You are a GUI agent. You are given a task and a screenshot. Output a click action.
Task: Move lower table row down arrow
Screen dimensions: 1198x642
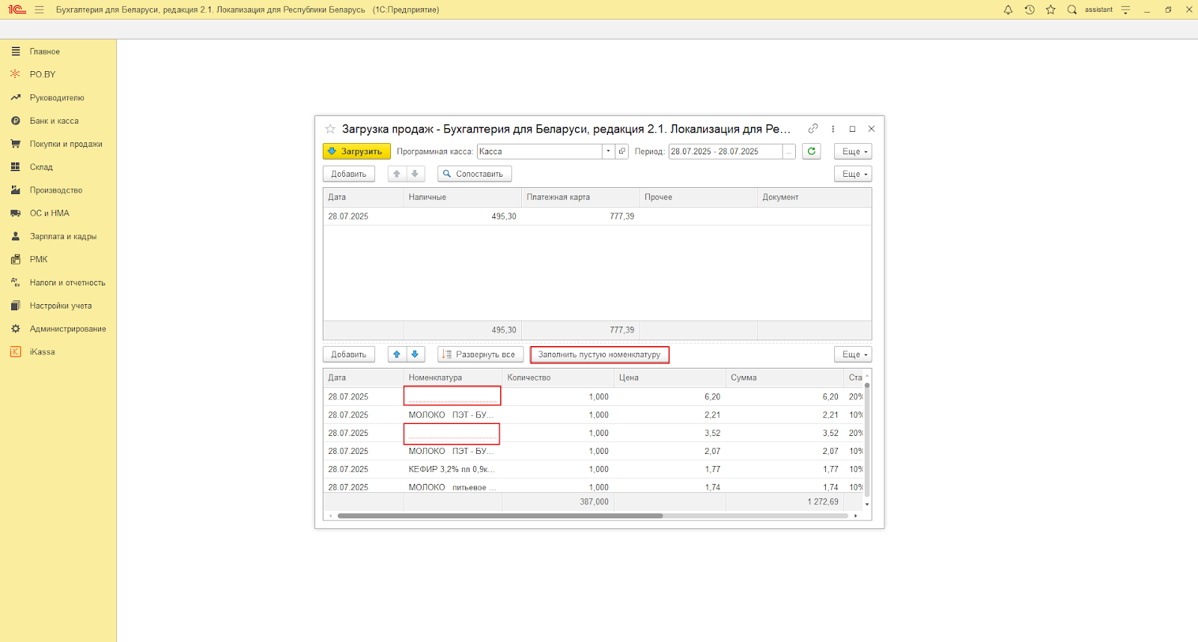pyautogui.click(x=416, y=354)
